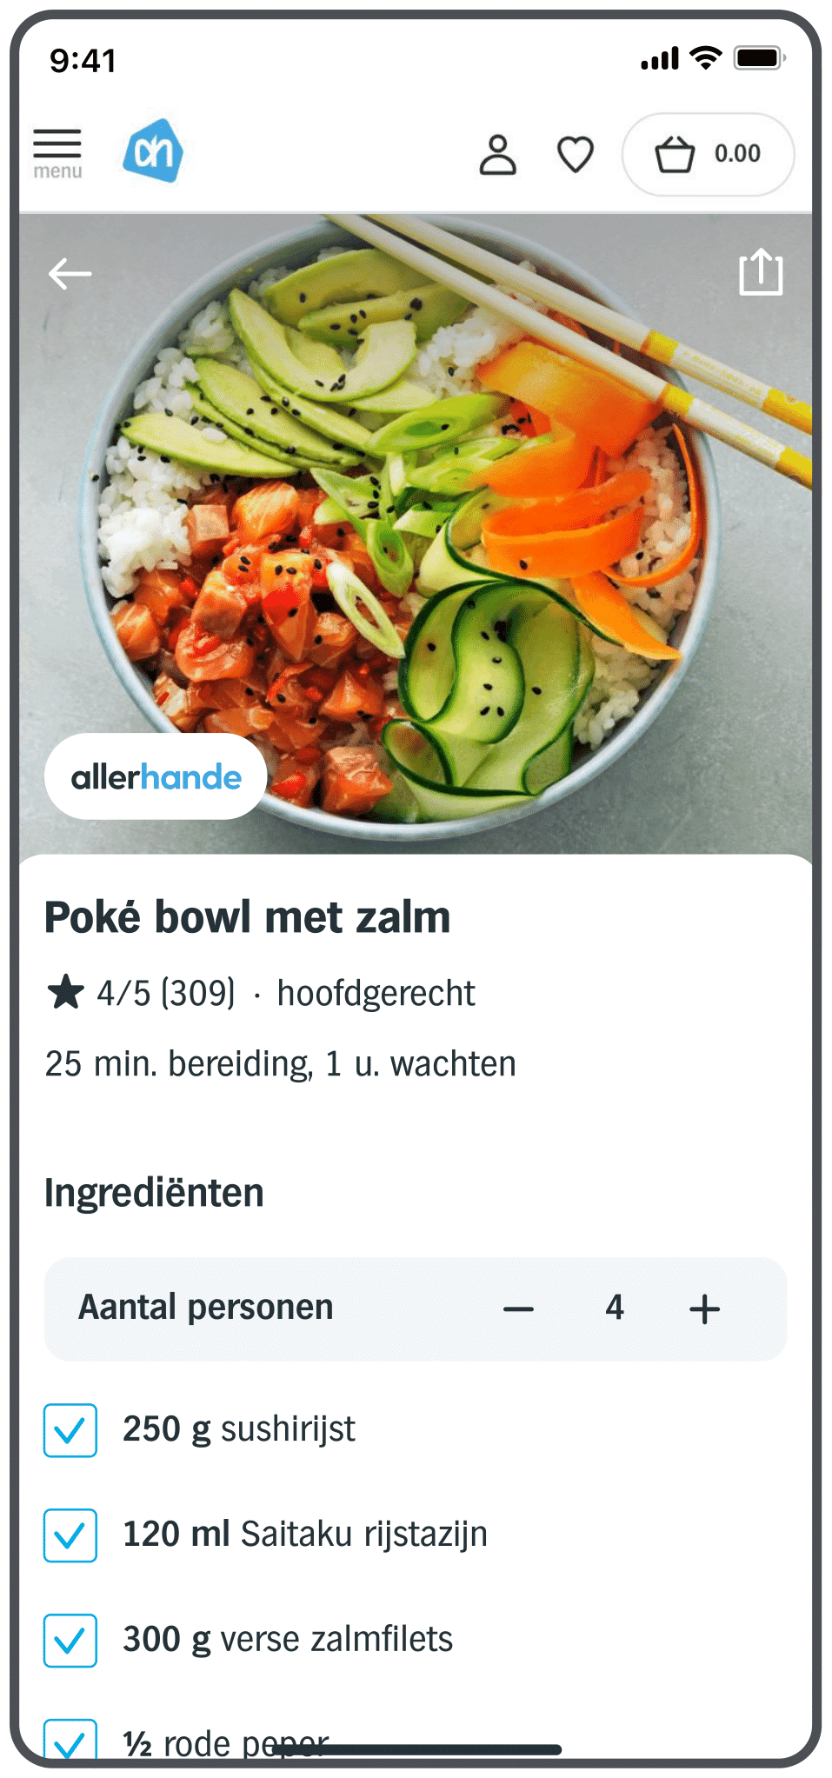Open the shopping basket showing 0.00
The width and height of the screenshot is (832, 1778).
coord(708,155)
